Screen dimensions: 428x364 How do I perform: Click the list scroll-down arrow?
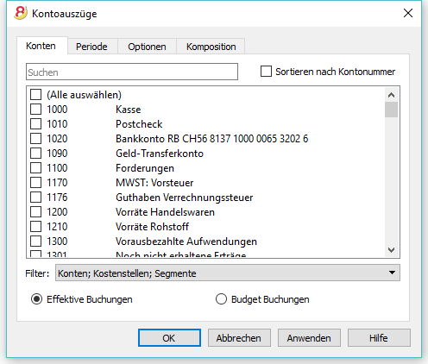391,250
